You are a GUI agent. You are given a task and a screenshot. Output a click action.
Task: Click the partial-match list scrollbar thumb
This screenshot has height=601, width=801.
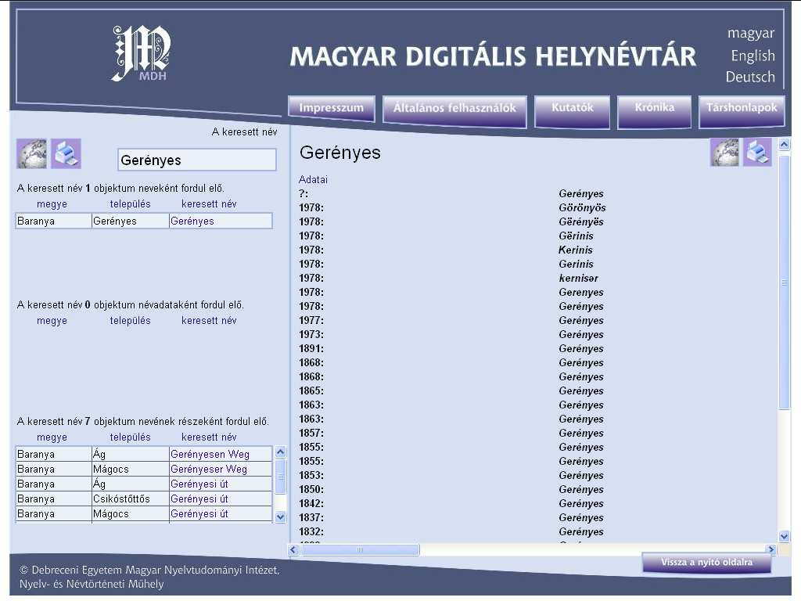[281, 477]
